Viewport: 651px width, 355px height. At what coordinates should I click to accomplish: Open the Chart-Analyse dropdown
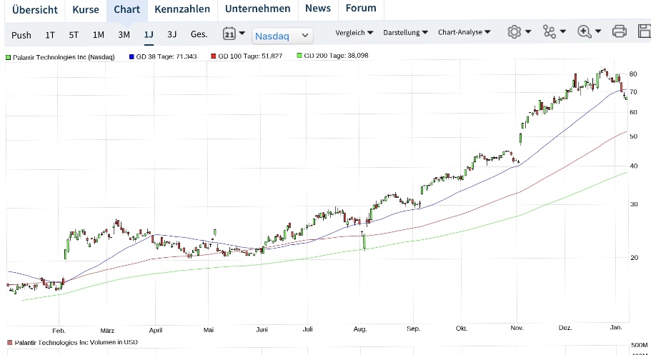click(464, 32)
